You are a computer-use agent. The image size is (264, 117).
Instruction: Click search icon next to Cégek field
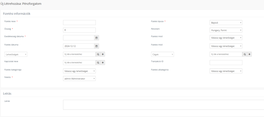(245, 54)
